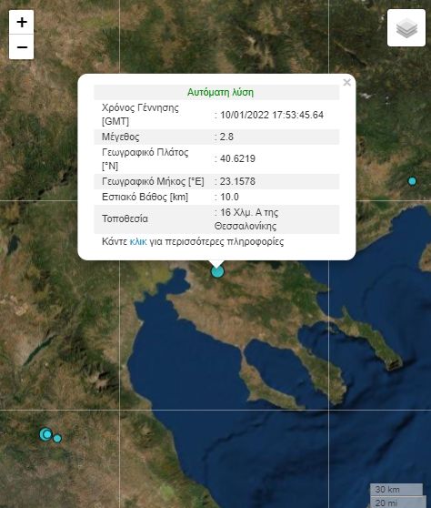Screen dimensions: 431x508
Task: Click the longitude value 23.1578
Action: 237,181
